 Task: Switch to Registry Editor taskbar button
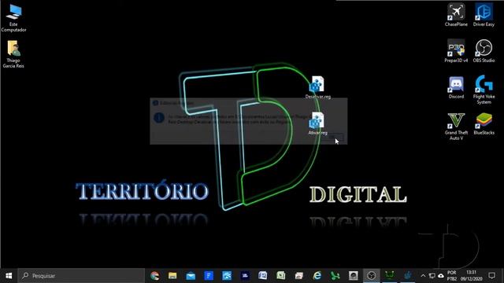[408, 276]
